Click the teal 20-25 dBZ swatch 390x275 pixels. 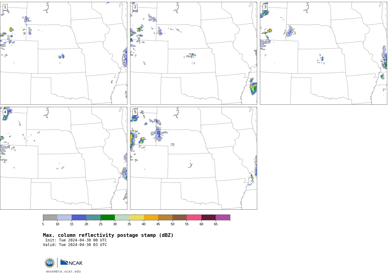[93, 217]
